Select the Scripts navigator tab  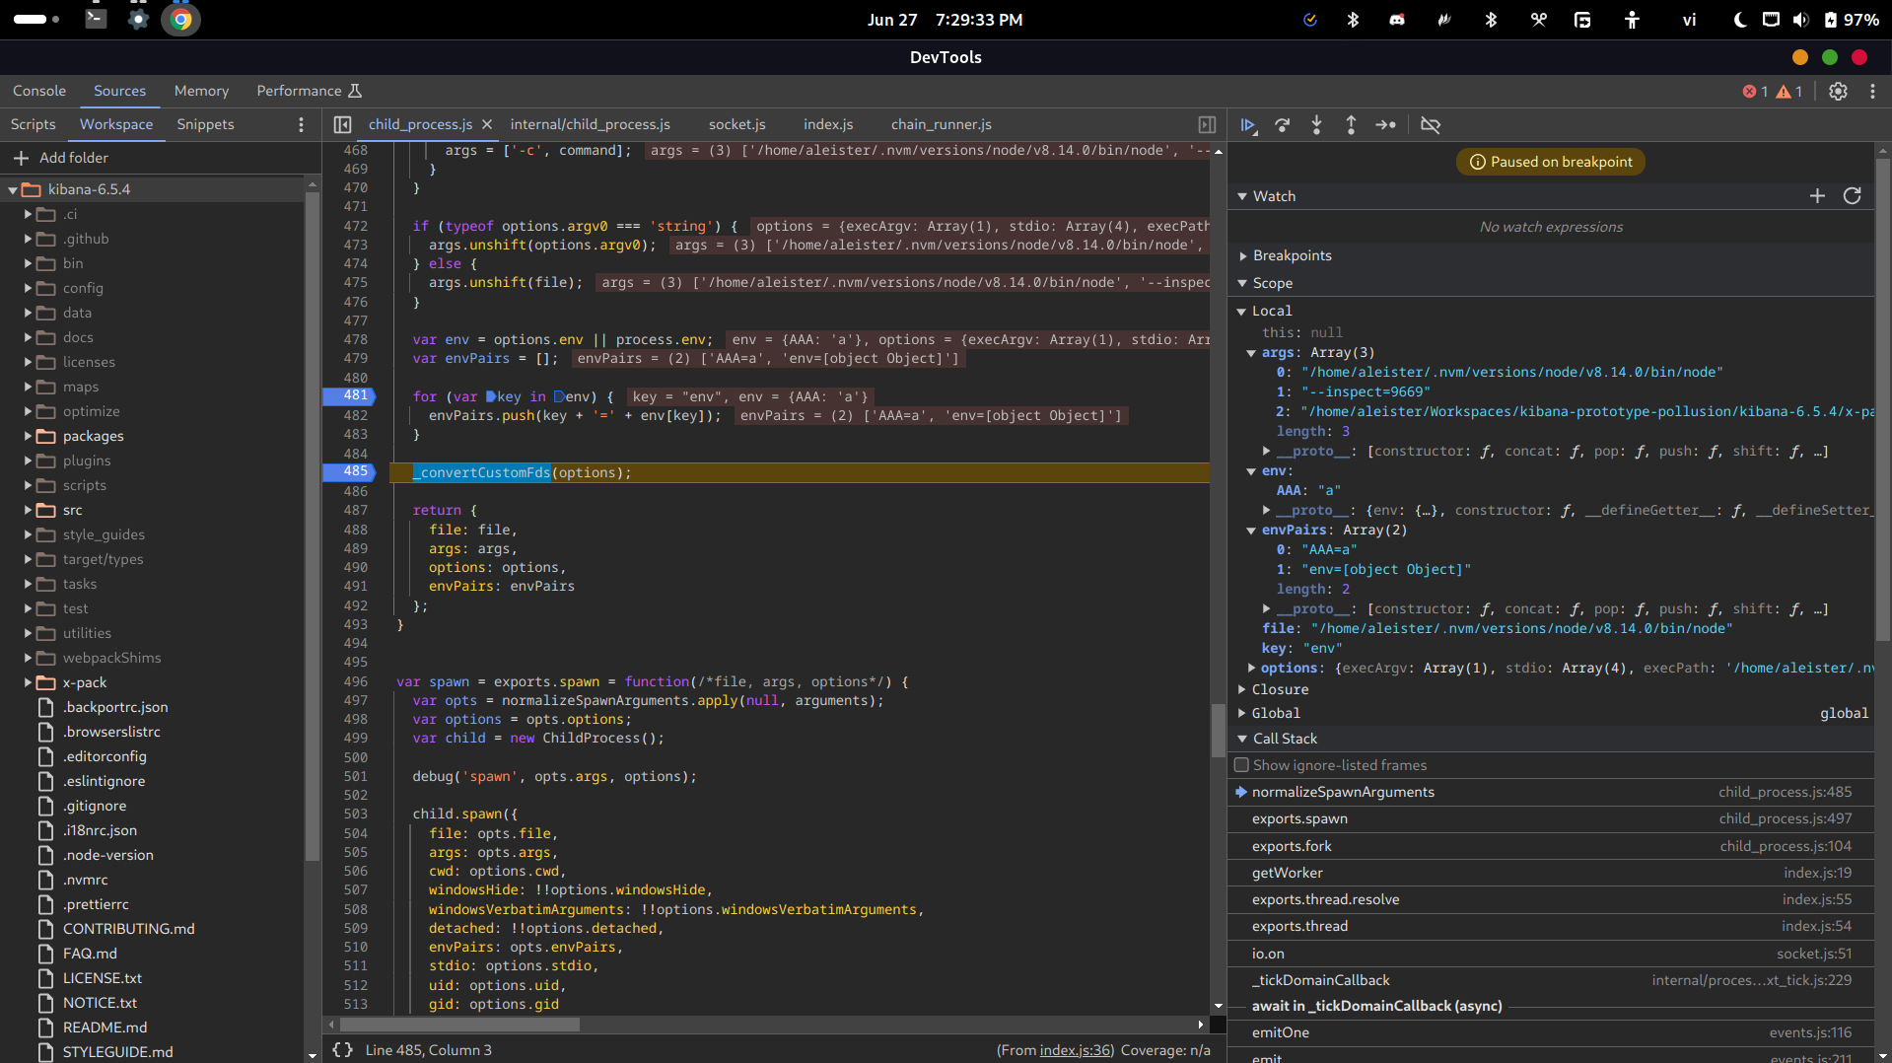[33, 124]
